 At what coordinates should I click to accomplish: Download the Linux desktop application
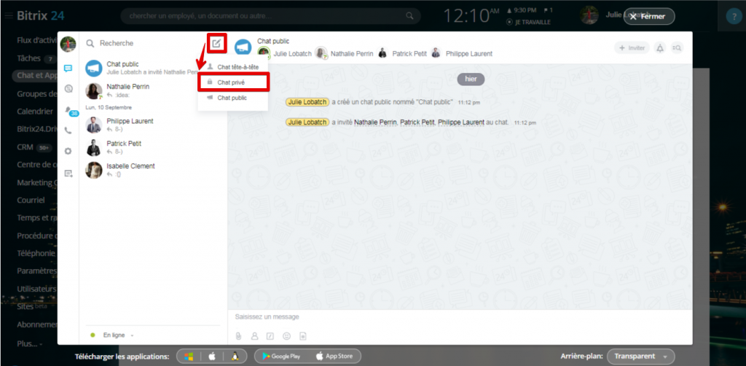tap(235, 356)
